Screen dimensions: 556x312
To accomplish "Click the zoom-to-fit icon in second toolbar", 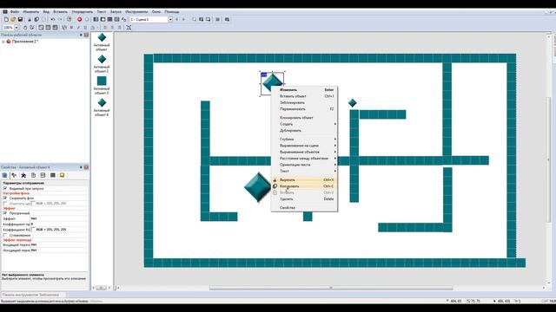I will point(129,27).
